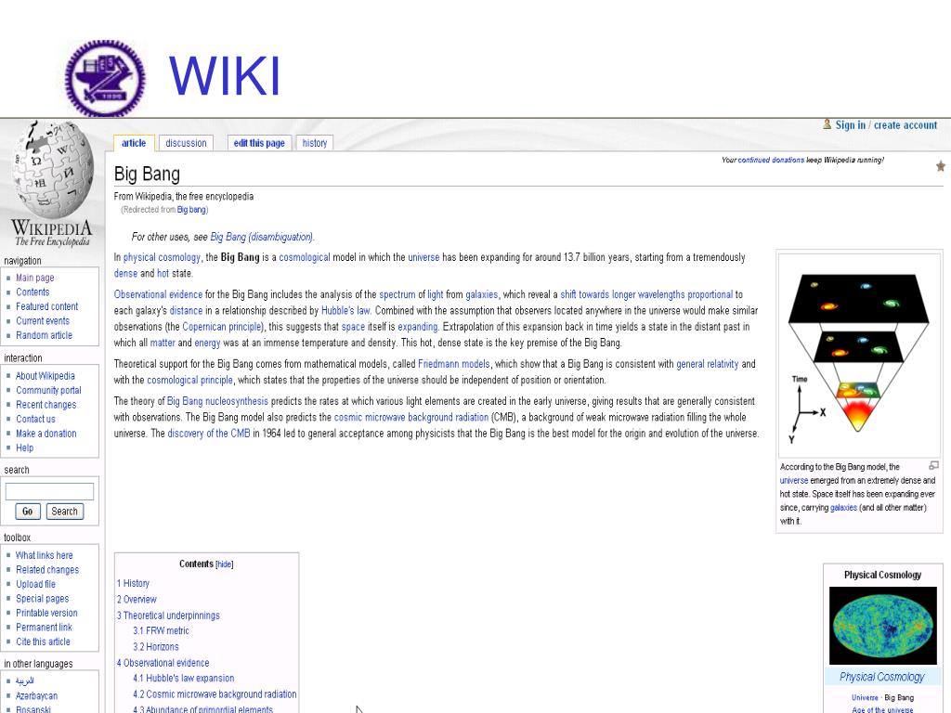Jump to 4.1 Hubble's law expansion
The width and height of the screenshot is (951, 713).
click(183, 679)
